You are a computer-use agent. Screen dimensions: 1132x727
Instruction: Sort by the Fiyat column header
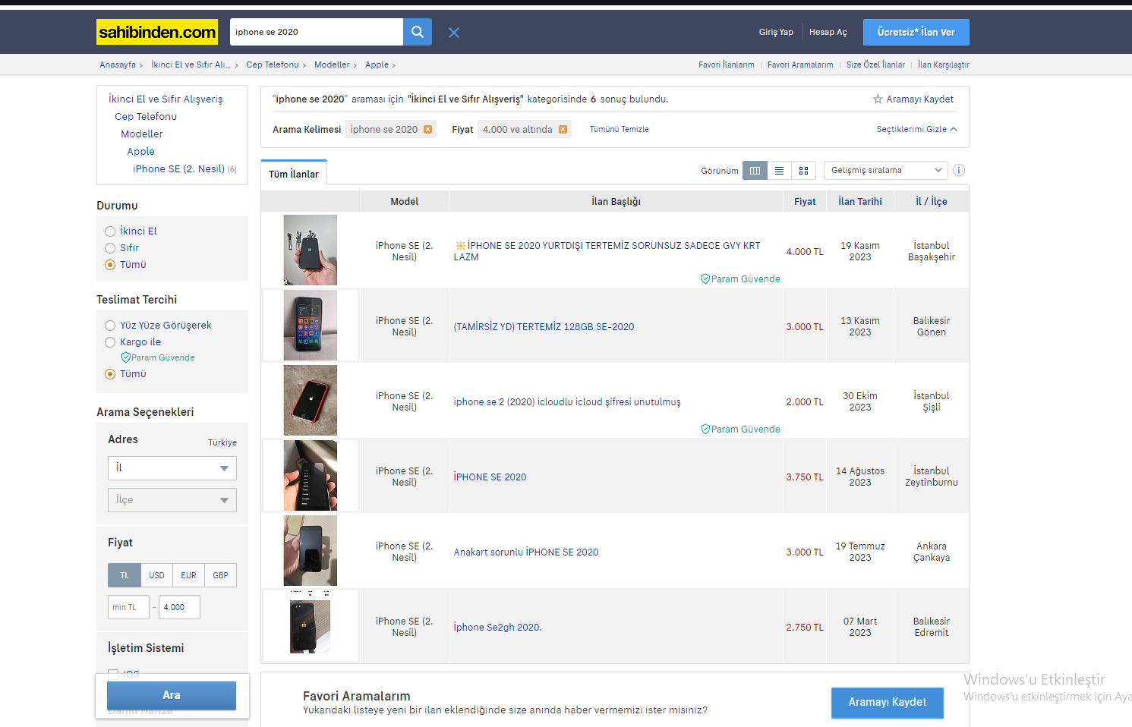pos(805,201)
